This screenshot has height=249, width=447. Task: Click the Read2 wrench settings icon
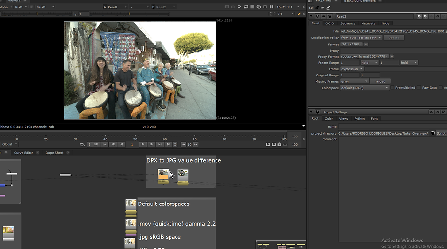(x=330, y=16)
